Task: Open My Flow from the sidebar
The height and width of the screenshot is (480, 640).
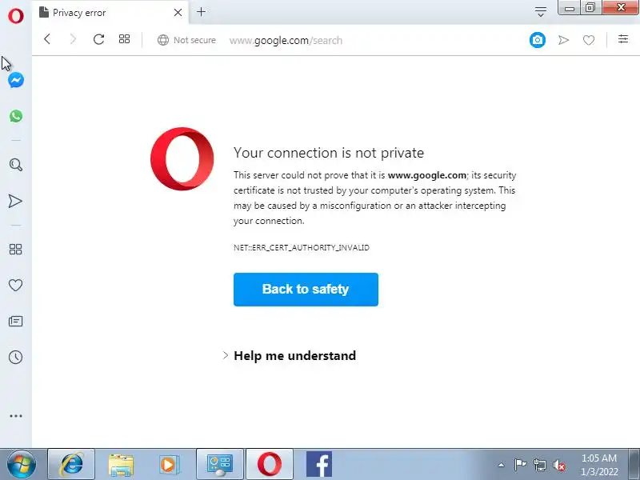Action: (x=15, y=201)
